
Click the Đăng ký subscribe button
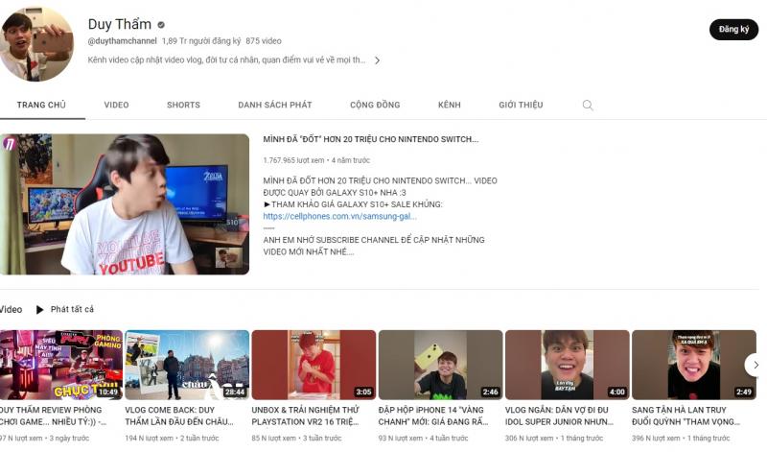tap(733, 30)
